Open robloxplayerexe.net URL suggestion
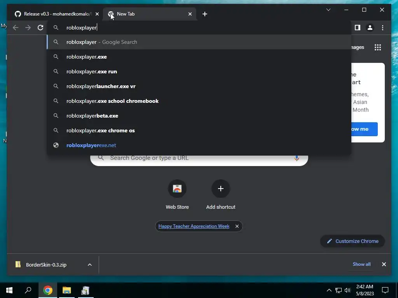Screen dimensions: 398x298 tap(199, 145)
